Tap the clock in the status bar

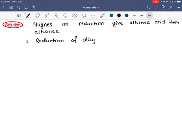(6, 2)
